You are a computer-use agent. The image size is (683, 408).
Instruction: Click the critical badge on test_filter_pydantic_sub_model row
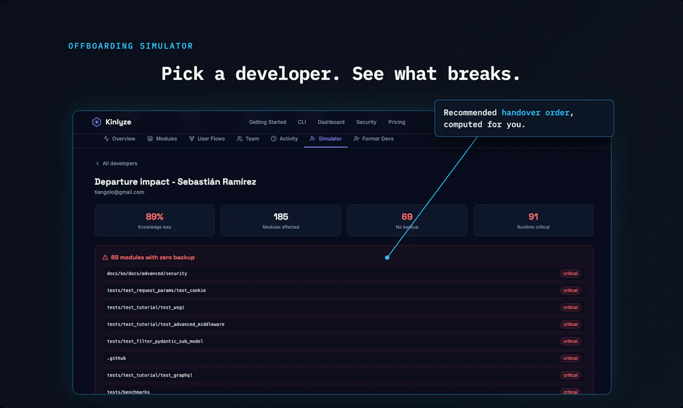(570, 341)
